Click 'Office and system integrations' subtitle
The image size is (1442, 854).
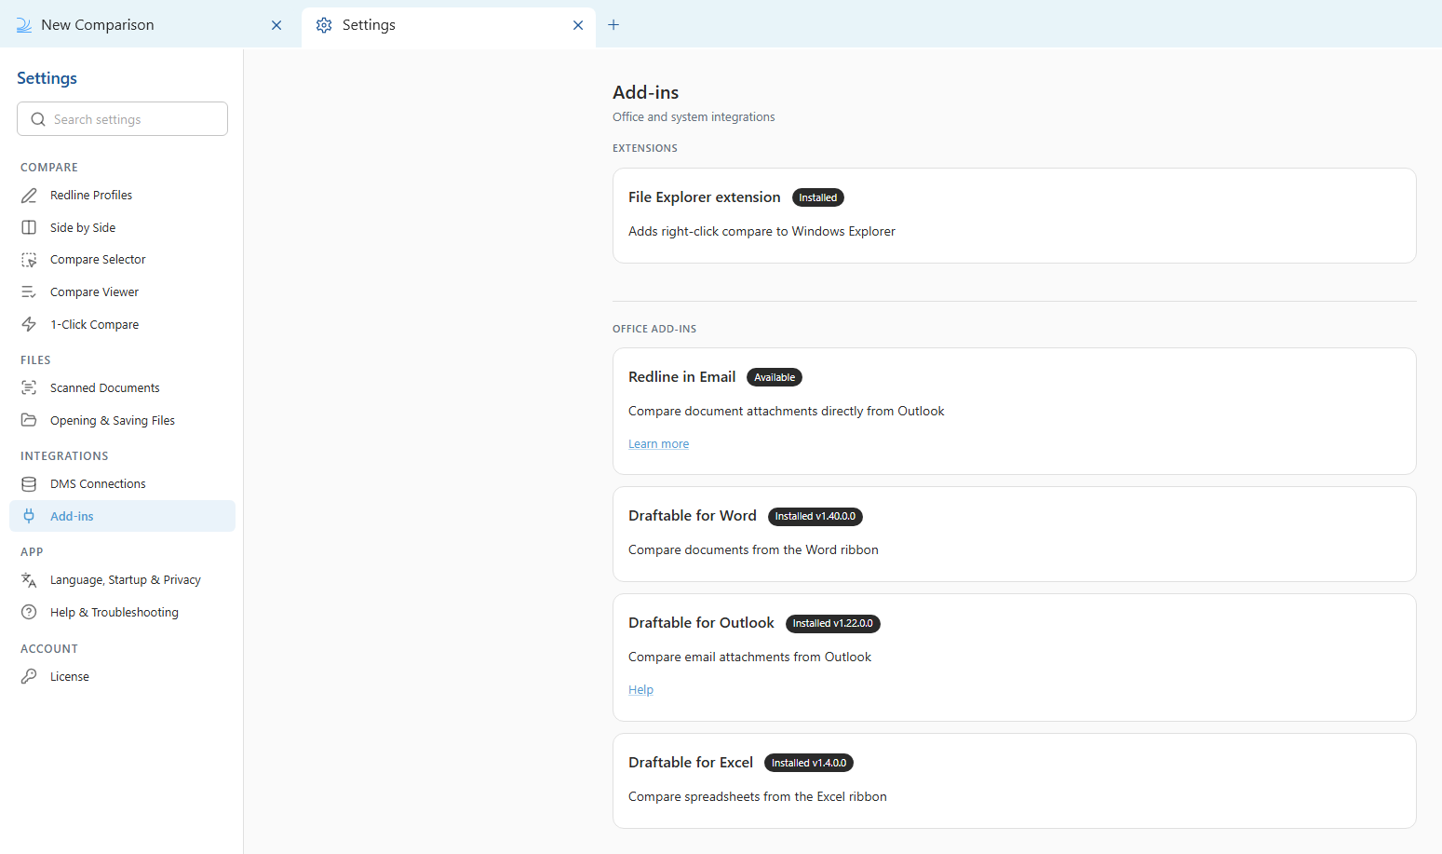(694, 117)
